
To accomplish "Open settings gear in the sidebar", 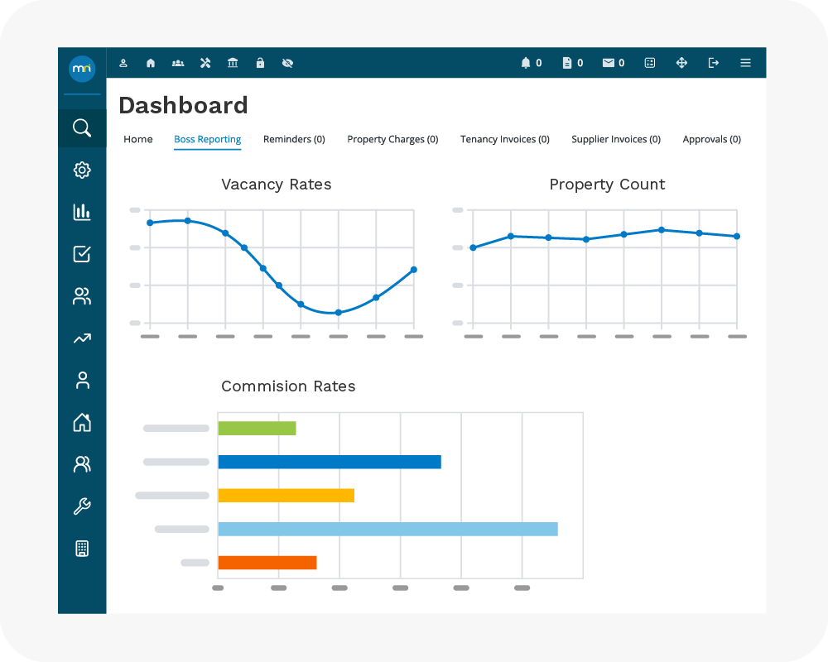I will click(x=81, y=170).
